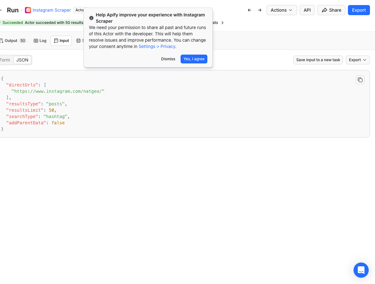The width and height of the screenshot is (375, 284).
Task: Click the Share button
Action: (331, 10)
